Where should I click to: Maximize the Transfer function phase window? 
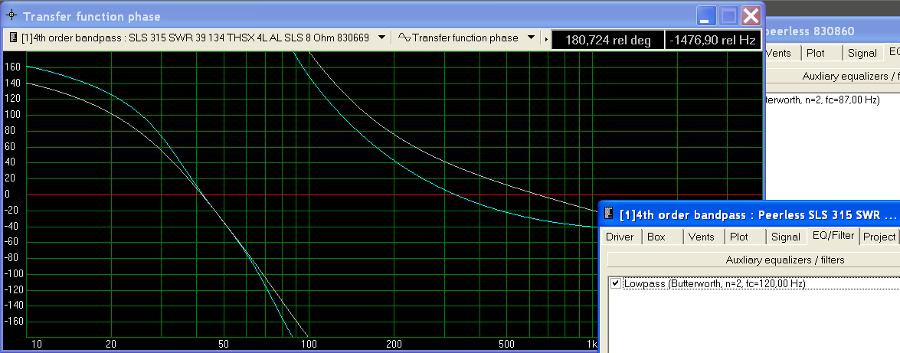point(728,15)
